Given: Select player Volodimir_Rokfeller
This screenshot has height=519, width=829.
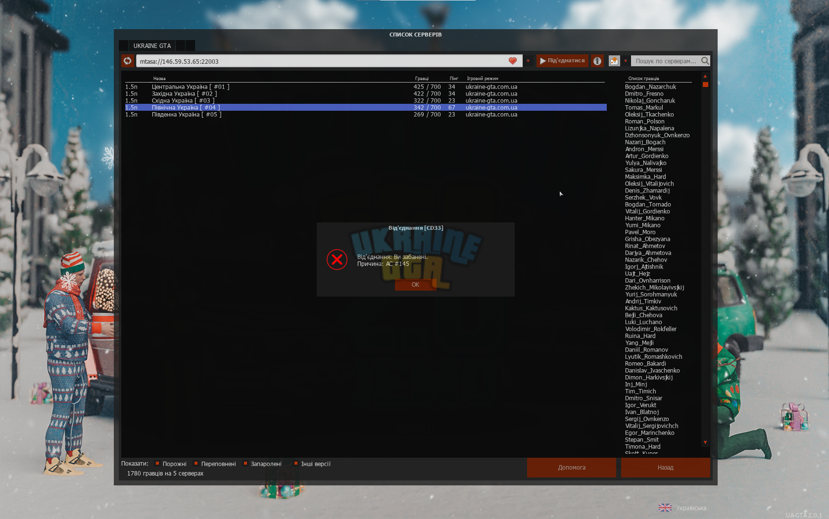Looking at the screenshot, I should [x=651, y=329].
